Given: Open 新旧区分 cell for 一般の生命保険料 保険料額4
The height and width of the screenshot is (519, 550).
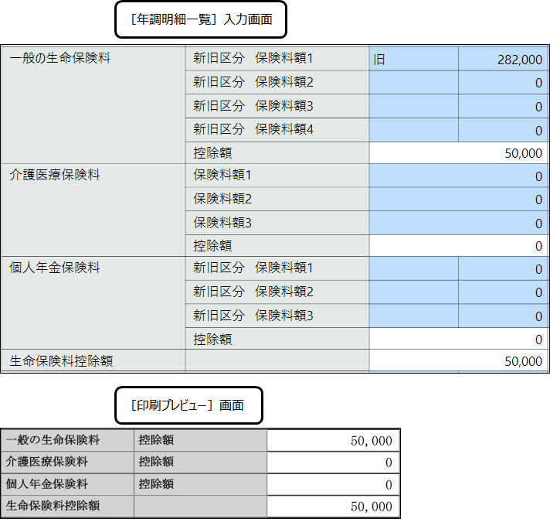Looking at the screenshot, I should pos(413,130).
